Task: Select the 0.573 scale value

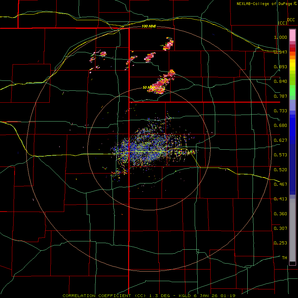Action: 280,155
